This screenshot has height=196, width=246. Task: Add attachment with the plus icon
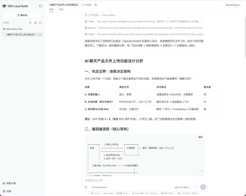(x=86, y=187)
